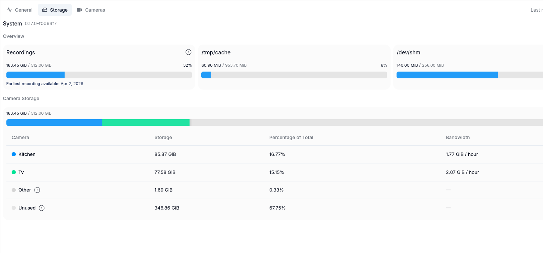The image size is (543, 253).
Task: Select the Storage tab
Action: [x=55, y=10]
